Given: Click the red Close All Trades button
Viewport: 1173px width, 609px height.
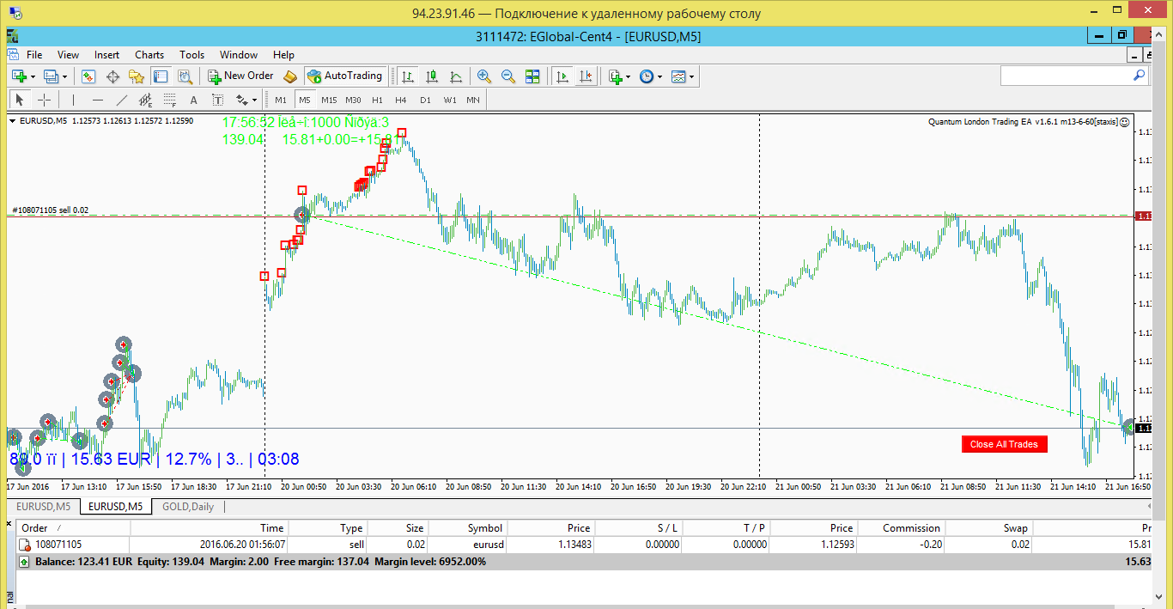Looking at the screenshot, I should [x=1004, y=444].
